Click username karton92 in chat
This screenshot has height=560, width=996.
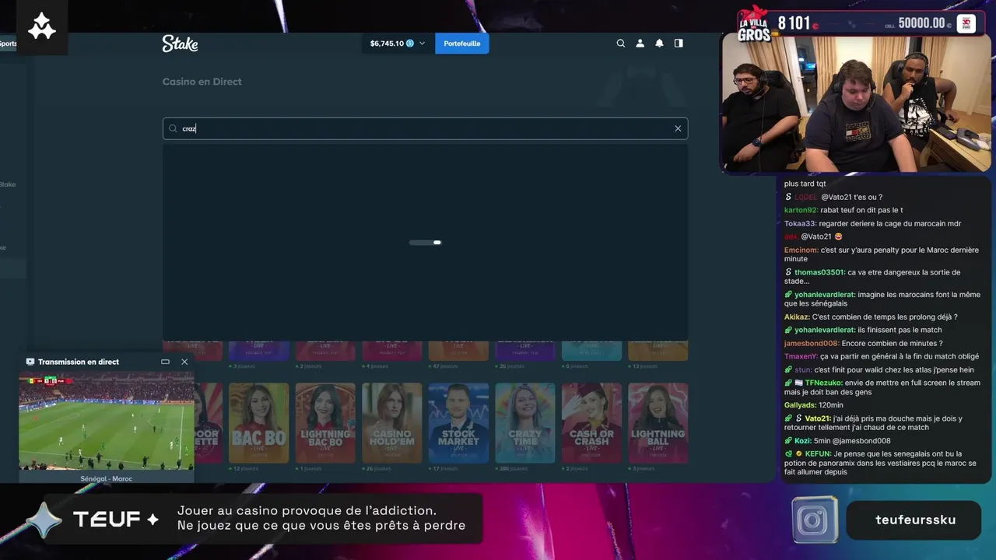point(801,210)
